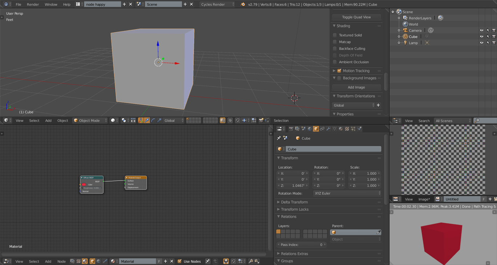Viewport: 497px width, 265px height.
Task: Click the Toggle Quad View button
Action: (x=356, y=17)
